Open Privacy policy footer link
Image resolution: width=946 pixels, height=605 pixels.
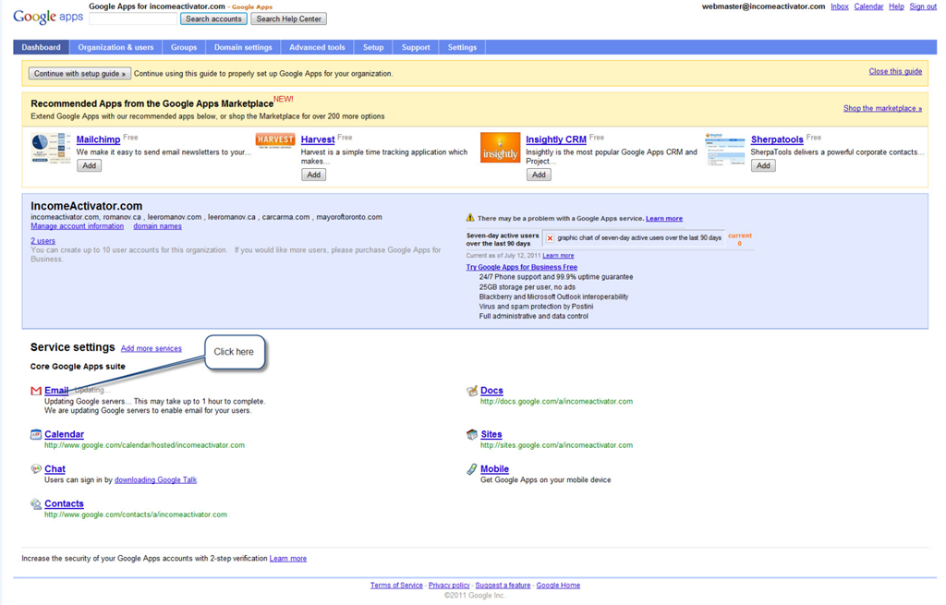point(449,585)
